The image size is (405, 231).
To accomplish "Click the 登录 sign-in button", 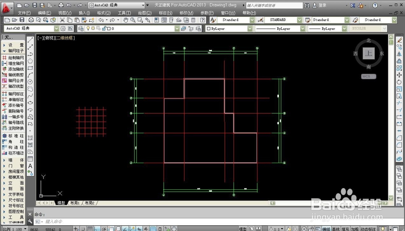I will click(x=320, y=5).
